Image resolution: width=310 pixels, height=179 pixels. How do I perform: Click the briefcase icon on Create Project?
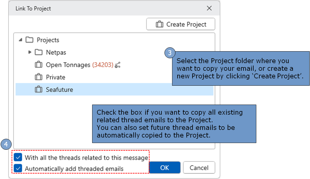pos(159,24)
